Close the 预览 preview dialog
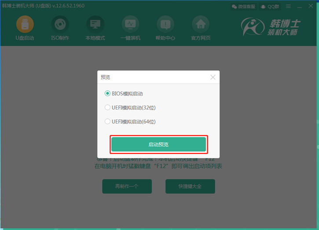 [x=213, y=77]
